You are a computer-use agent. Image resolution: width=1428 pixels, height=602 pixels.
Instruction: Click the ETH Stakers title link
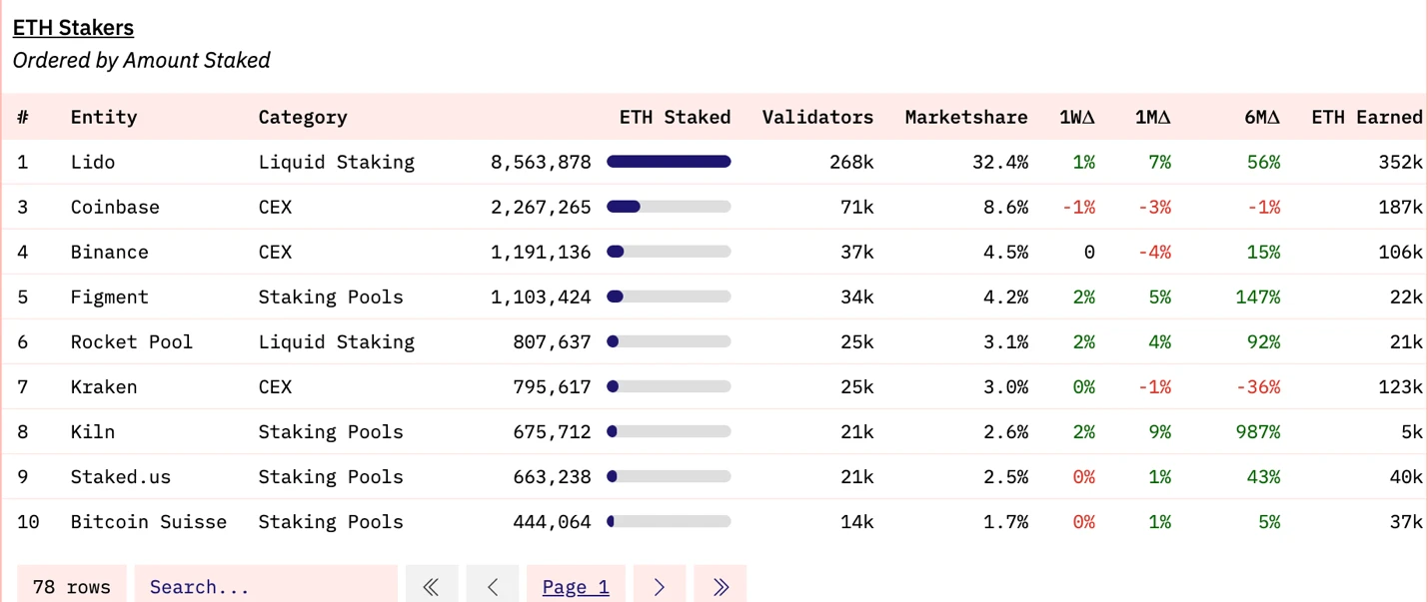coord(73,28)
